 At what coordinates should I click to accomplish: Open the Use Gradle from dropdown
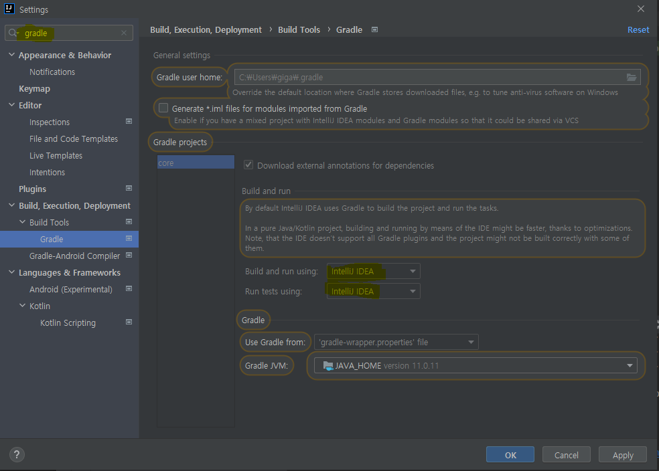[396, 342]
